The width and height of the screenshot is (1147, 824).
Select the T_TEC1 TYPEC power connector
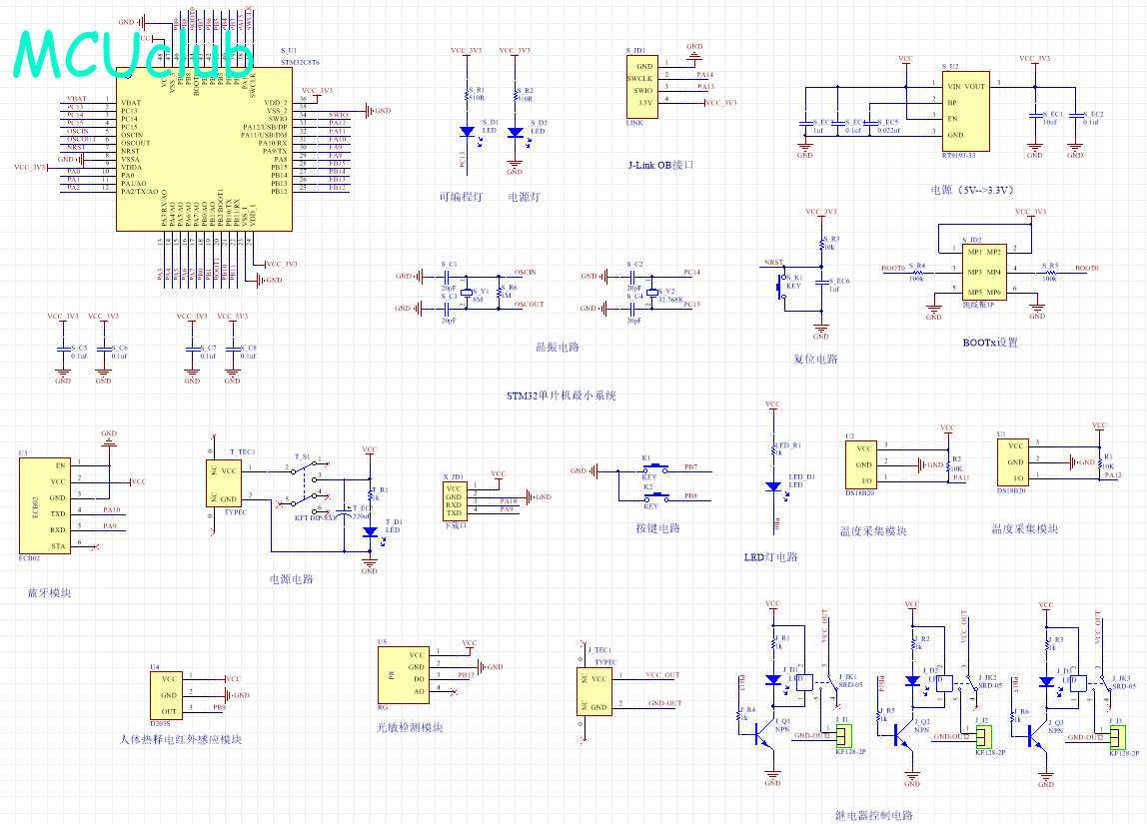224,483
